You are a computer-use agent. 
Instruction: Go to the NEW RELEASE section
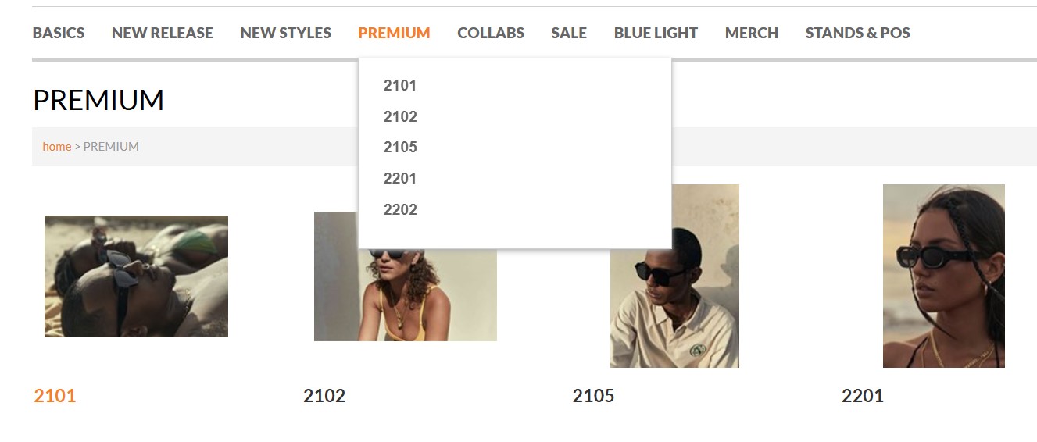[162, 33]
